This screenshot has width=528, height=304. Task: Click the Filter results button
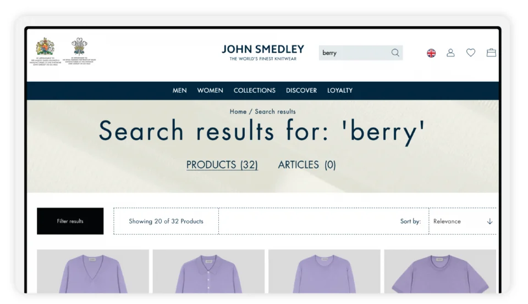[x=70, y=221]
